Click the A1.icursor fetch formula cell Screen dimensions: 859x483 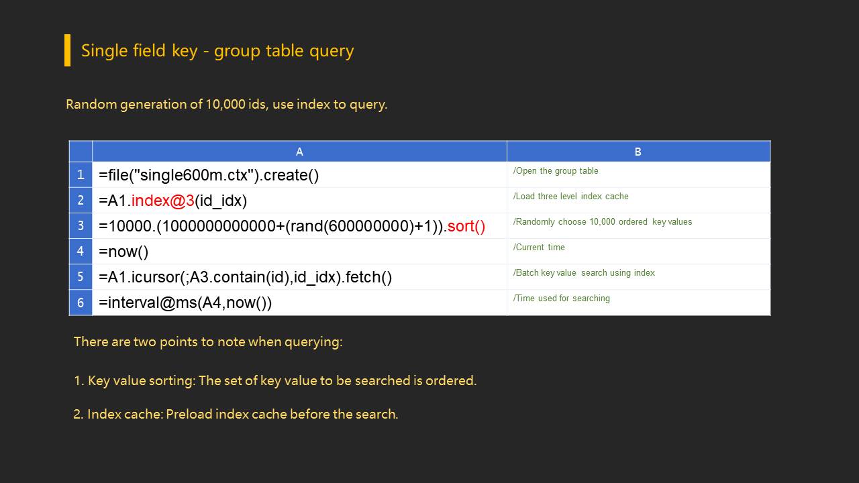tap(245, 277)
